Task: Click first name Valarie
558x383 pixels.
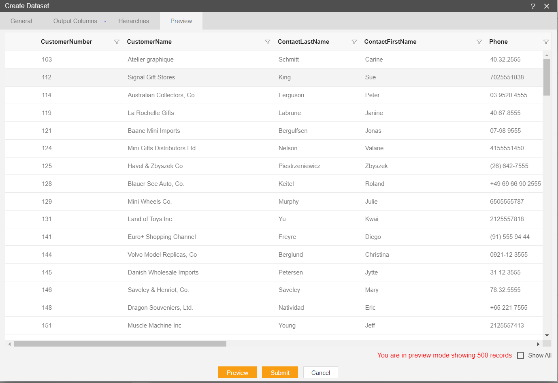Action: tap(374, 148)
